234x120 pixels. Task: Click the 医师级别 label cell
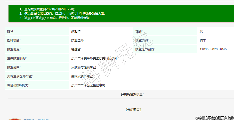tap(14, 40)
